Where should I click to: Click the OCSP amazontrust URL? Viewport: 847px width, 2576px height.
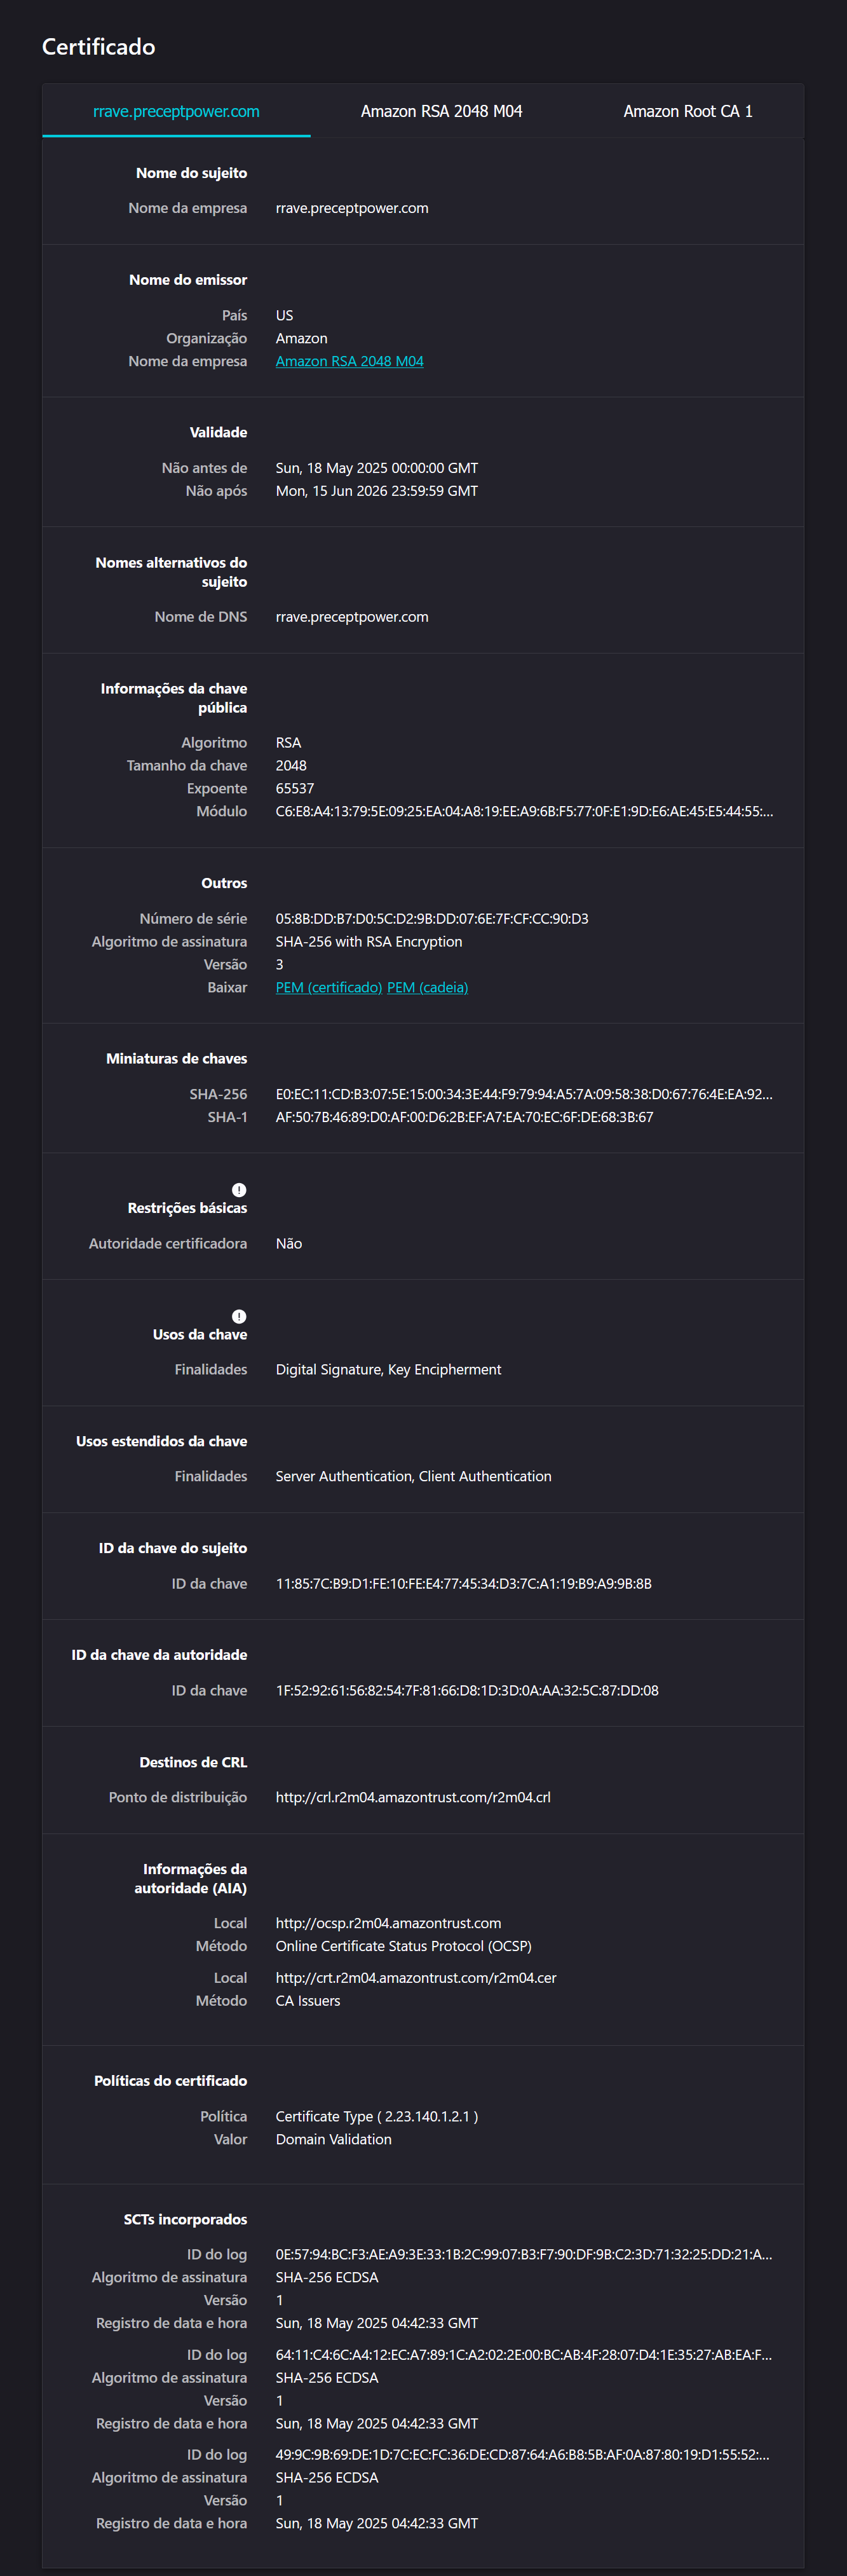(388, 1923)
